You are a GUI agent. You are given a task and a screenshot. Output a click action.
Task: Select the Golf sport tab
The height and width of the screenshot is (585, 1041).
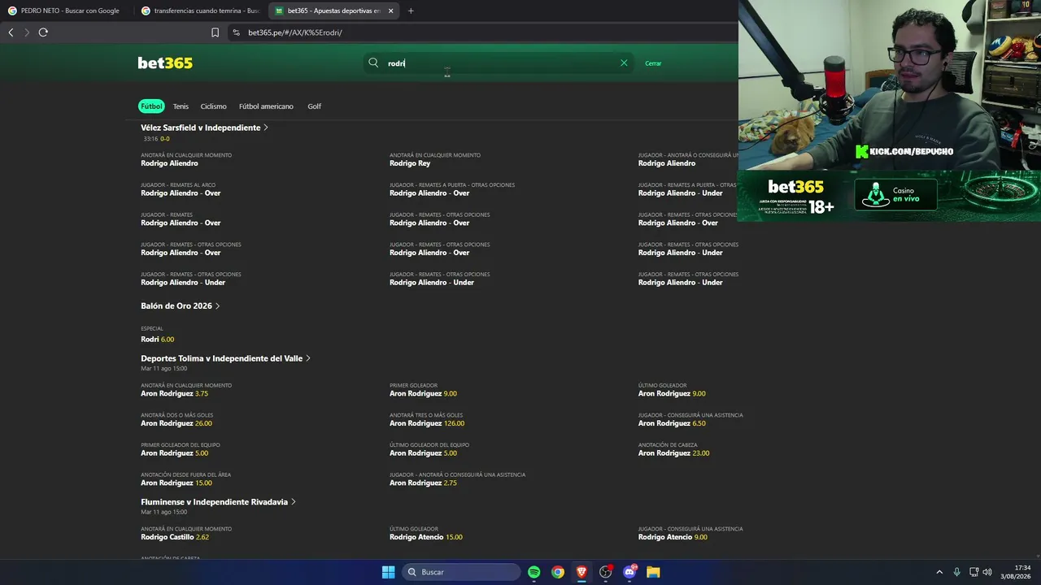315,106
